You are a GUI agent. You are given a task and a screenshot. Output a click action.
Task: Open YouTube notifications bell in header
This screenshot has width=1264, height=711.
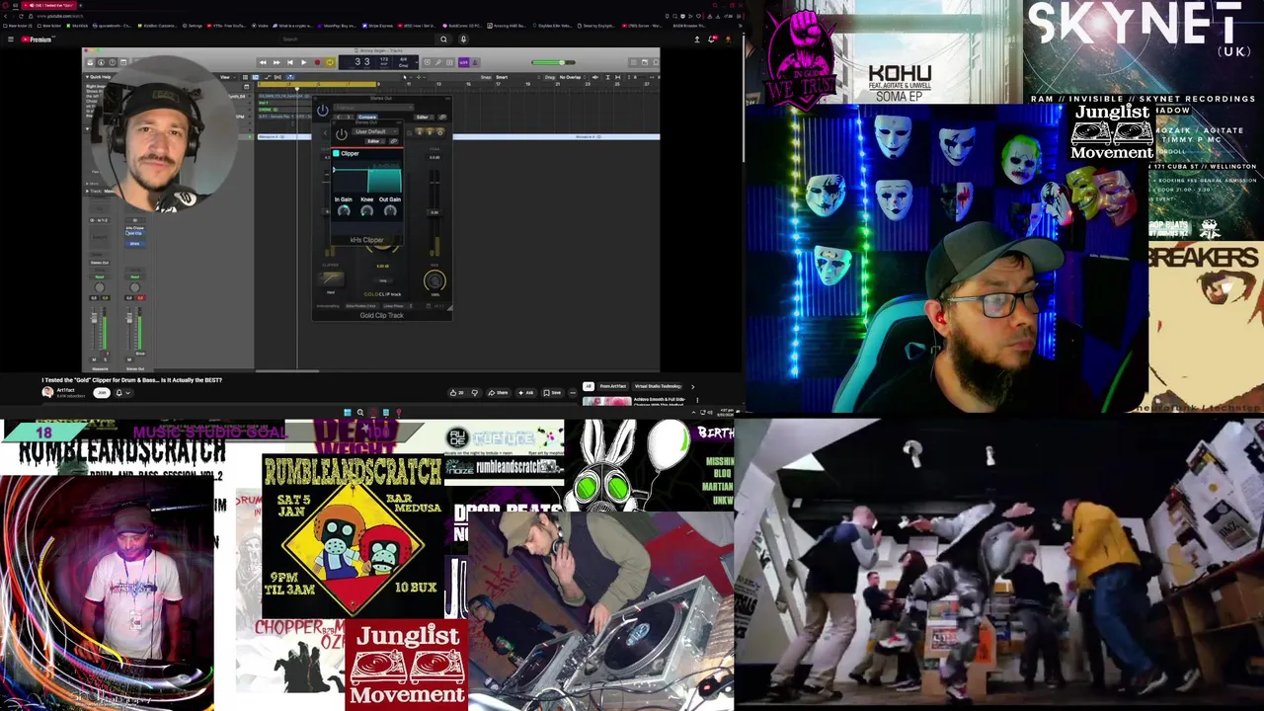(711, 39)
